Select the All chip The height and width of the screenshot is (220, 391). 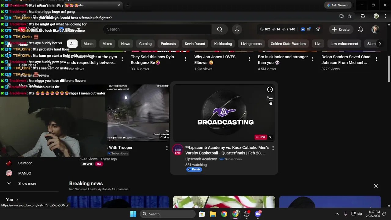click(x=72, y=44)
